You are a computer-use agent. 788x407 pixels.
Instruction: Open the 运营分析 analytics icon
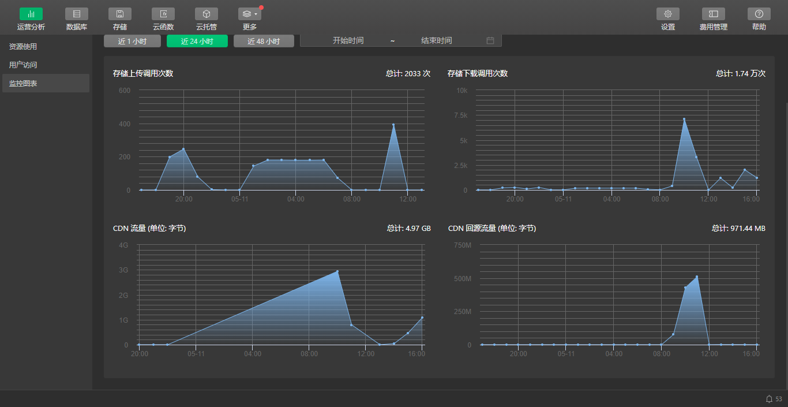pos(31,14)
